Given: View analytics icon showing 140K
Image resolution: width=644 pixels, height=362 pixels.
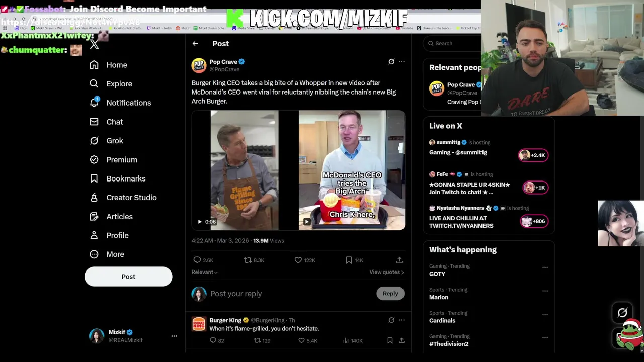Looking at the screenshot, I should (346, 340).
